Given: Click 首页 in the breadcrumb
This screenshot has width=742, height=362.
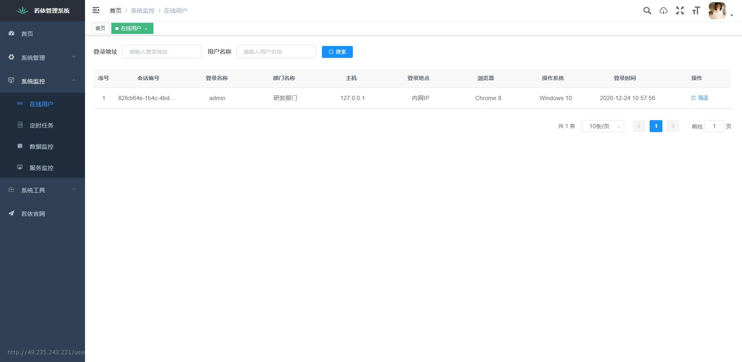Looking at the screenshot, I should pyautogui.click(x=116, y=11).
